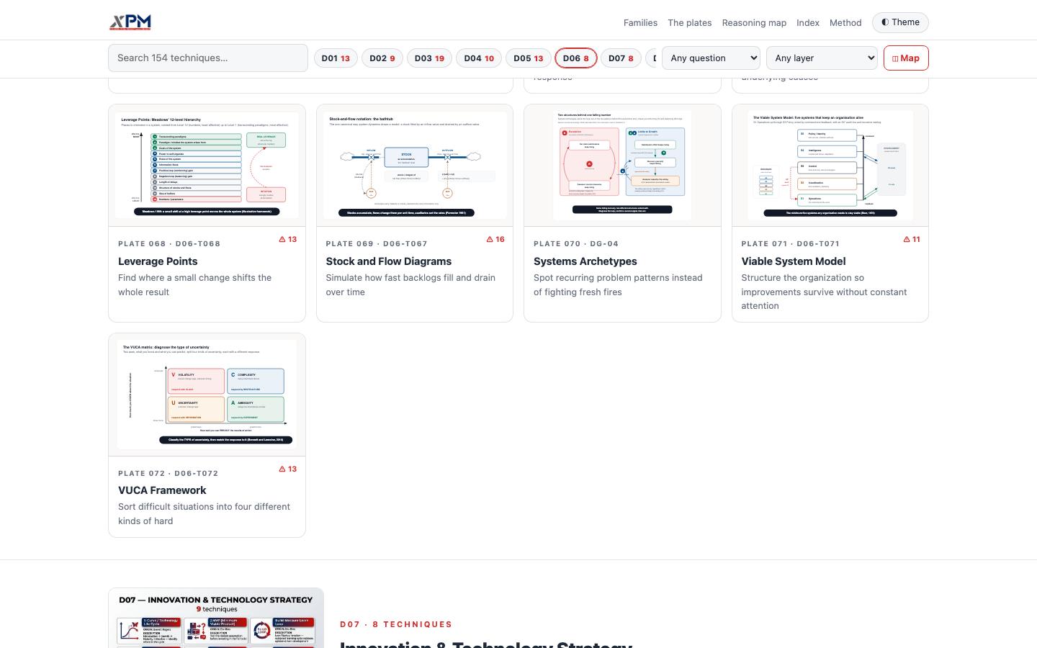Open the Index link
Image resolution: width=1037 pixels, height=648 pixels.
pyautogui.click(x=808, y=23)
